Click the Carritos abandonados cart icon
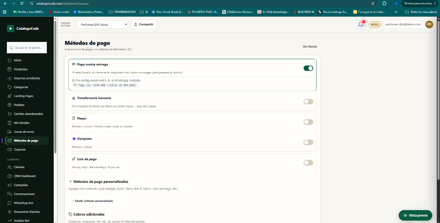Image resolution: width=440 pixels, height=223 pixels. pos(9,114)
